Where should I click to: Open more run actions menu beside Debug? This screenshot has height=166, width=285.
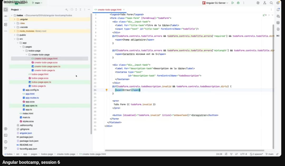[x=244, y=3]
